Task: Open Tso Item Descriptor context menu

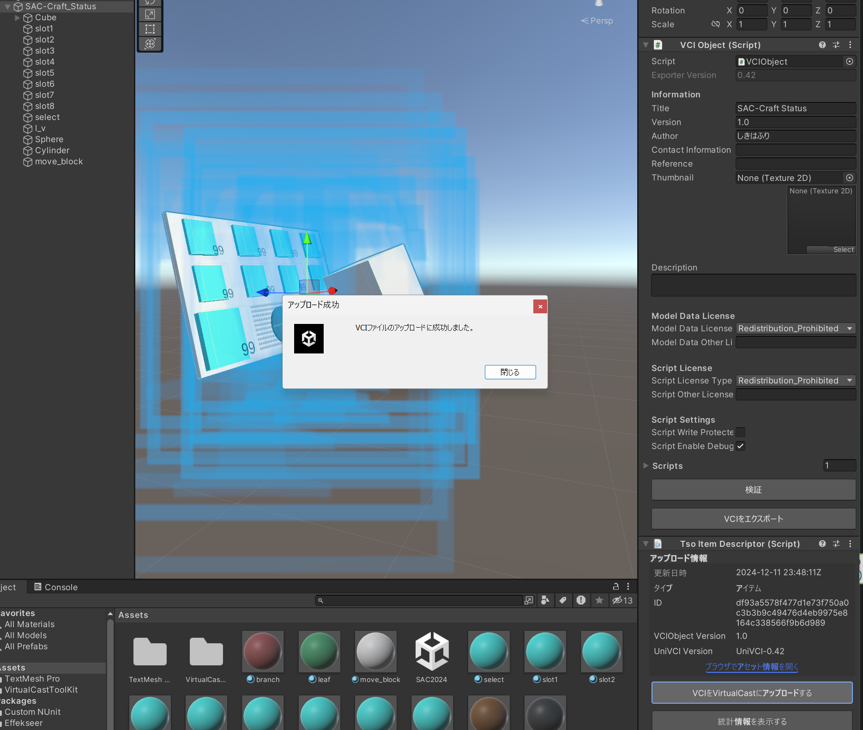Action: pyautogui.click(x=850, y=544)
